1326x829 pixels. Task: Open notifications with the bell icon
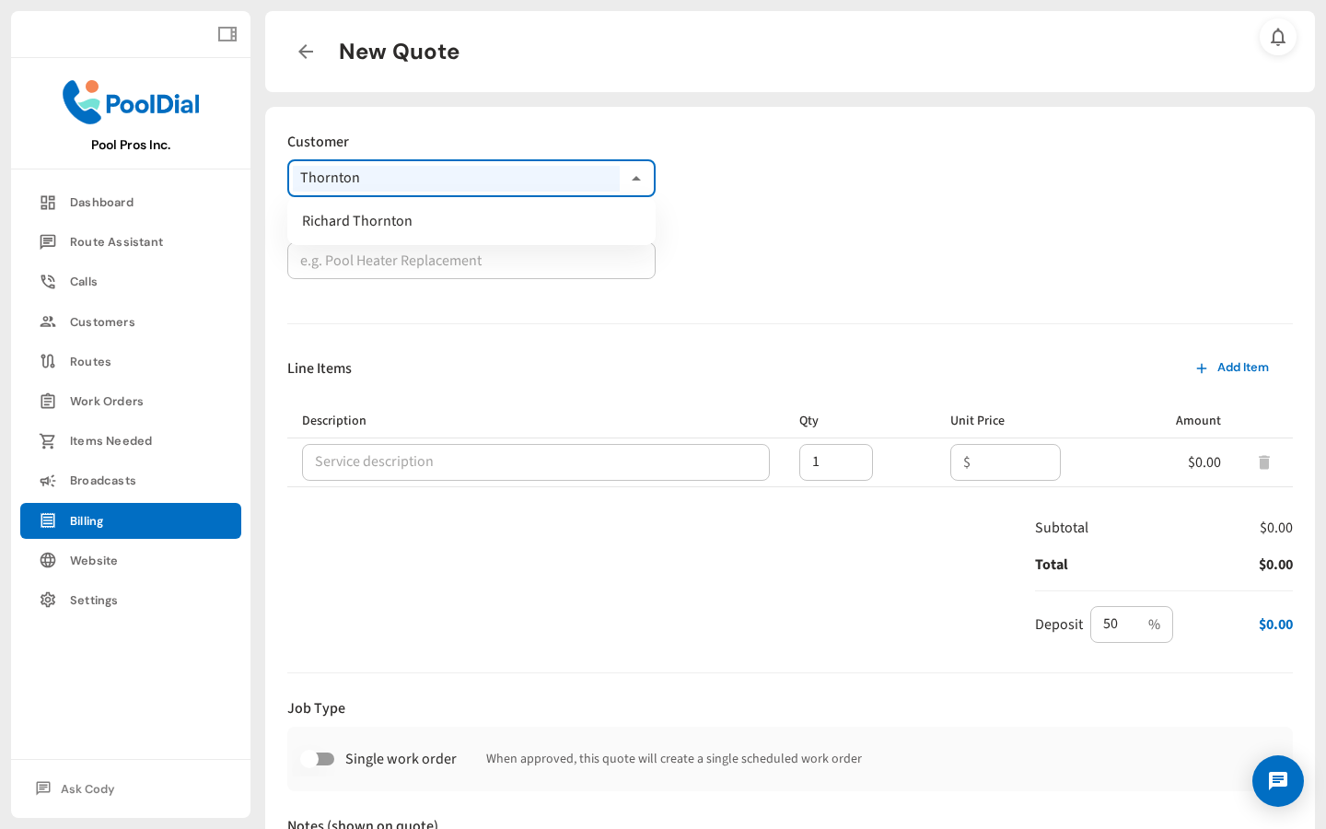coord(1278,38)
